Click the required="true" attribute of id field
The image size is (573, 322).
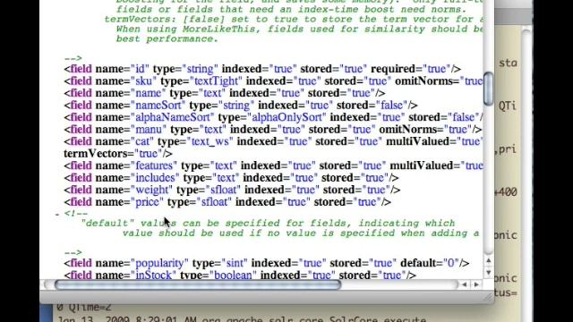[x=411, y=69]
